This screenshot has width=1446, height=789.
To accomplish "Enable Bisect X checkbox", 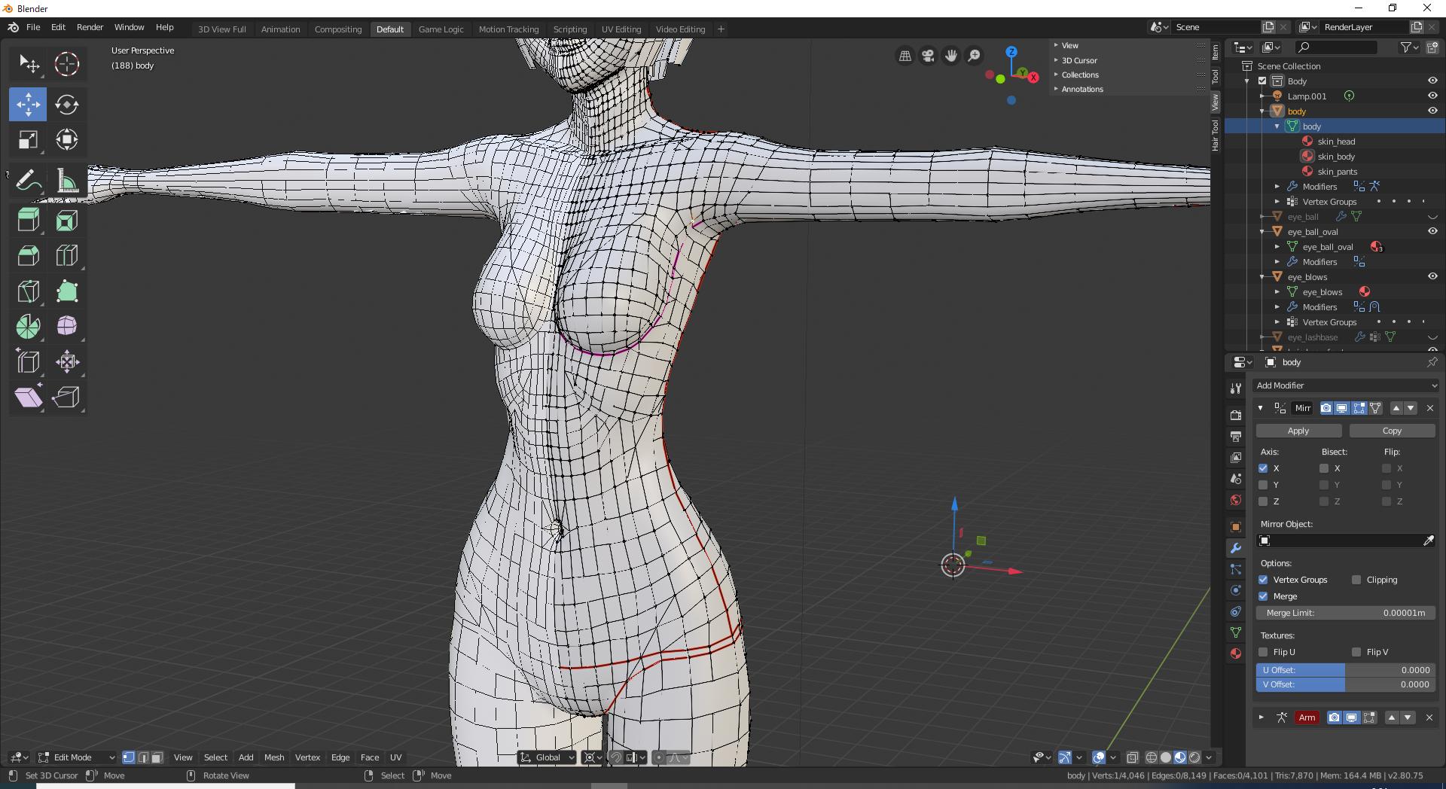I will (x=1324, y=468).
